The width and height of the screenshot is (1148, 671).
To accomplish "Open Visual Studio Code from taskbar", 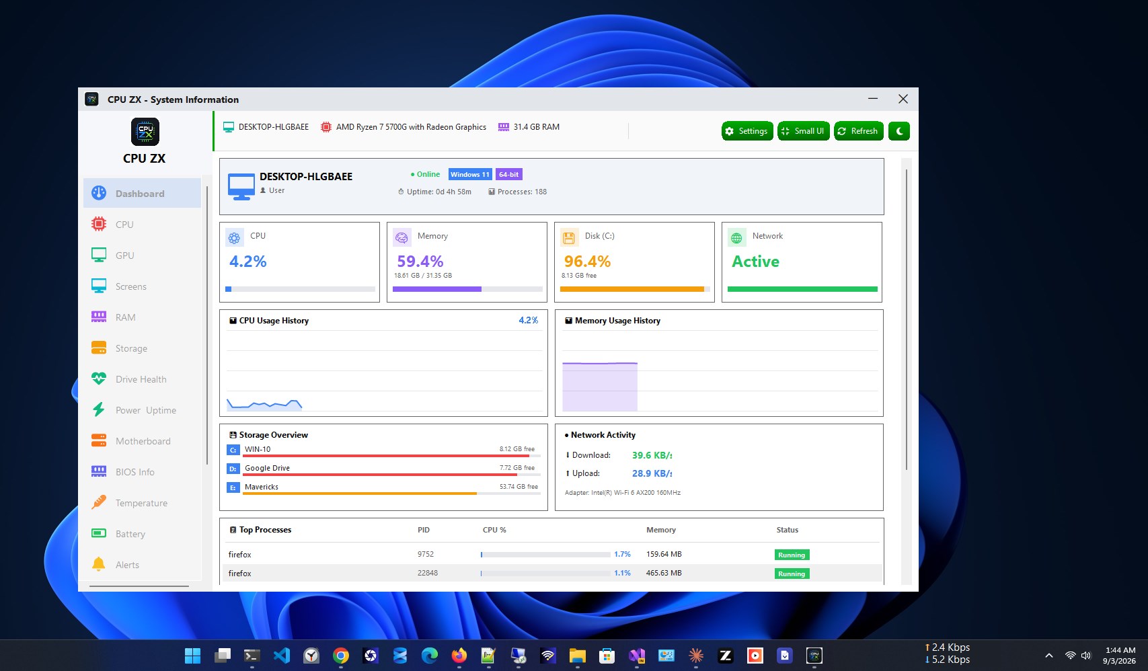I will (x=282, y=656).
